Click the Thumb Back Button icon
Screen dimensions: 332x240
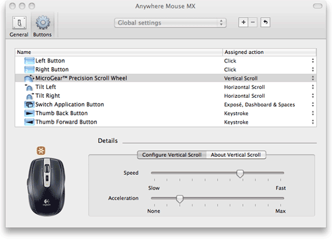29,113
